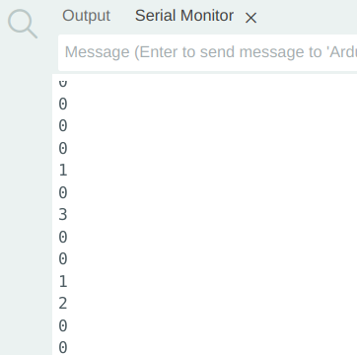357x355 pixels.
Task: Close the Serial Monitor panel with X
Action: [250, 18]
